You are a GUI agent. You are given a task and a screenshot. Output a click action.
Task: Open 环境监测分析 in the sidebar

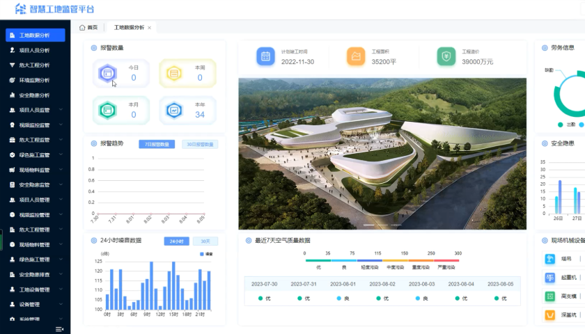pos(34,80)
